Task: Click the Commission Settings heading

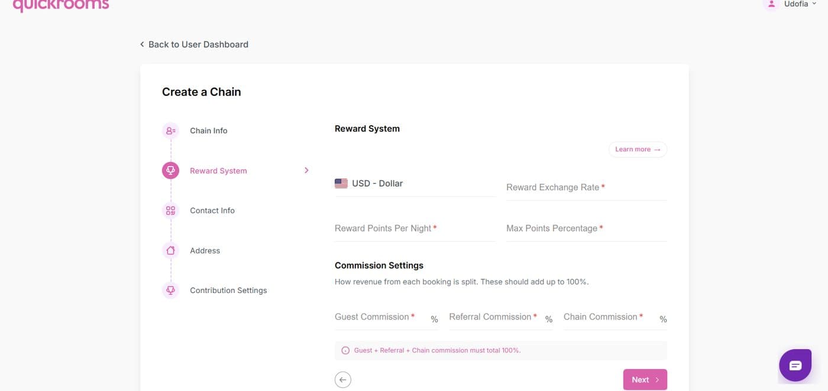Action: 379,266
